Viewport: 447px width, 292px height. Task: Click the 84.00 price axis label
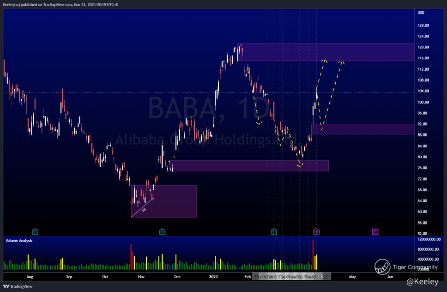tap(422, 146)
